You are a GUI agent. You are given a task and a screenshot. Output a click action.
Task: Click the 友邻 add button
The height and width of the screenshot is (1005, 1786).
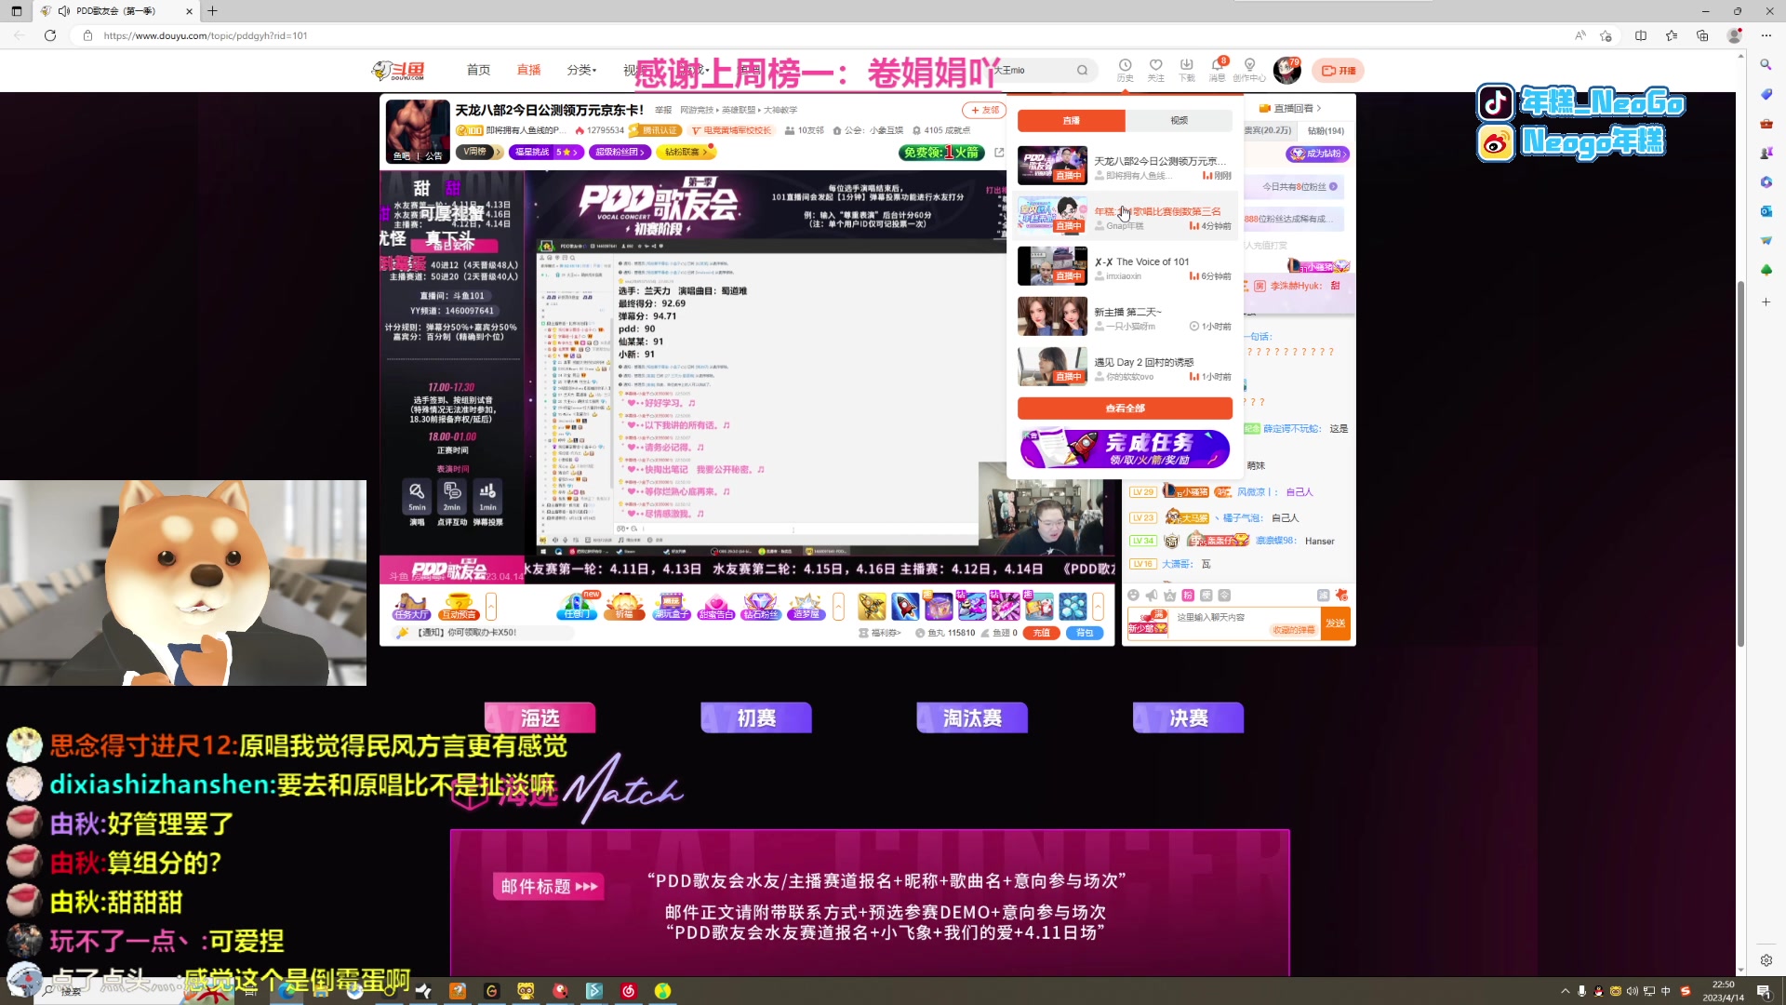(983, 110)
